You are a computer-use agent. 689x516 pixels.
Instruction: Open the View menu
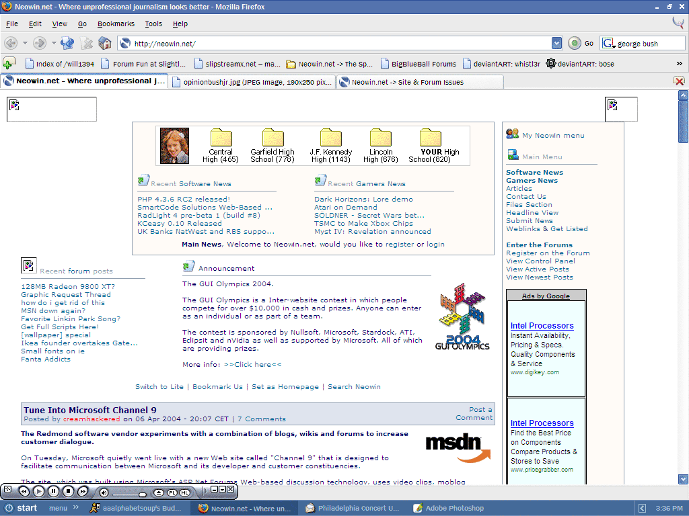point(59,24)
